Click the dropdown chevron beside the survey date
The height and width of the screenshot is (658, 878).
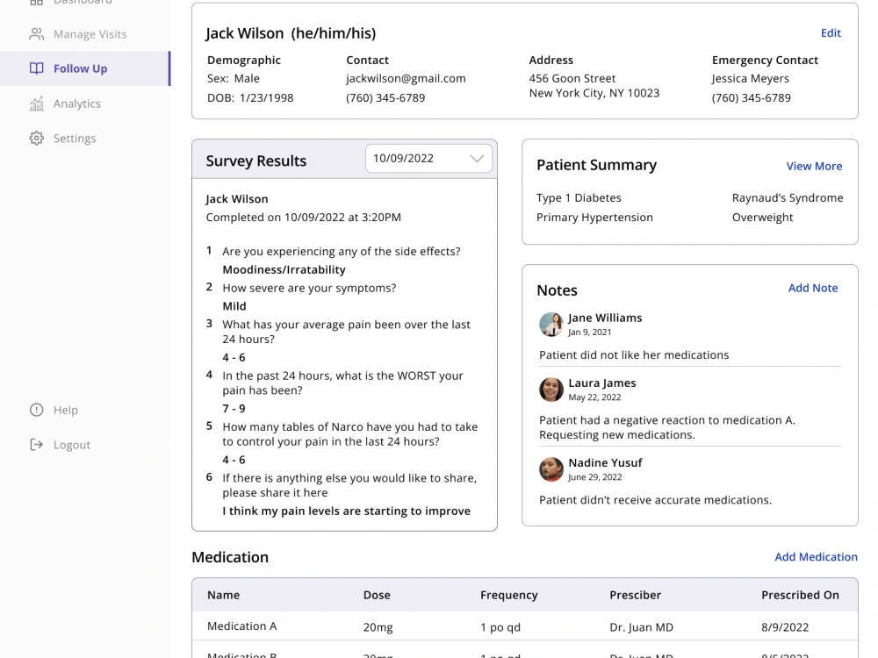coord(478,158)
